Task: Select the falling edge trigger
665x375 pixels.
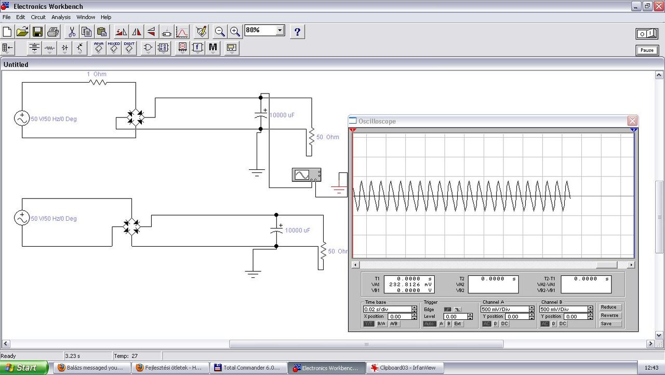Action: tap(457, 309)
